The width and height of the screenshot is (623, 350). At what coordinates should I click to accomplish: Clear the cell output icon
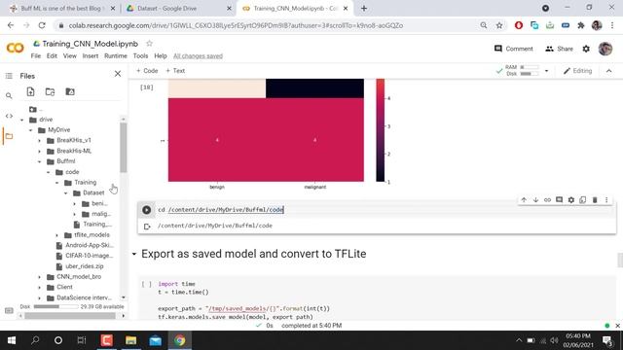point(147,227)
